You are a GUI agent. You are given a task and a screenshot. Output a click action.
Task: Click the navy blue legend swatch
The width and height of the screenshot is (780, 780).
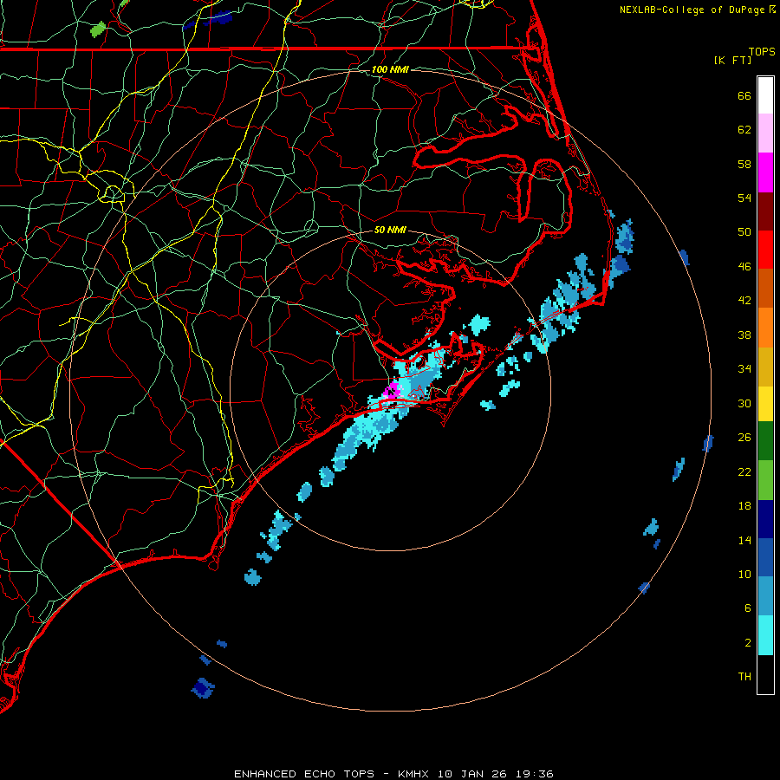tap(765, 519)
